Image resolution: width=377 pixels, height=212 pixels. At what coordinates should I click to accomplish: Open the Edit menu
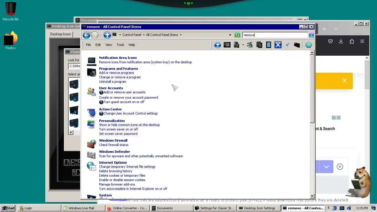[x=98, y=45]
